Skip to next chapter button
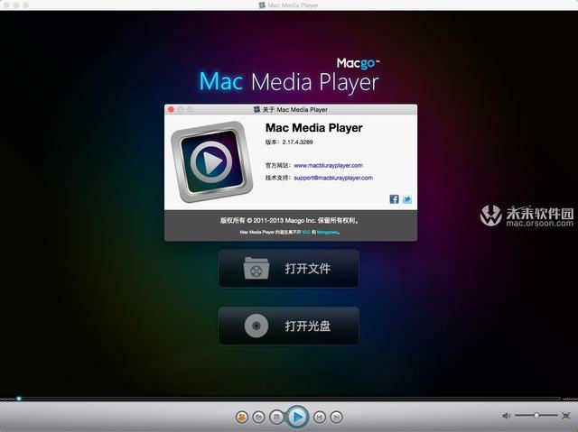This screenshot has height=432, width=578. coord(336,417)
